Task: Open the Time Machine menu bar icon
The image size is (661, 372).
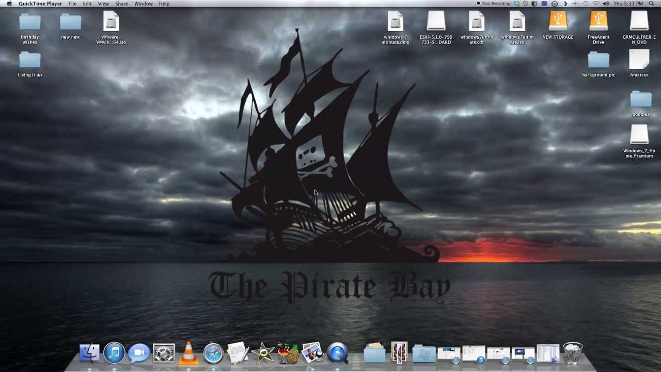Action: pos(586,4)
